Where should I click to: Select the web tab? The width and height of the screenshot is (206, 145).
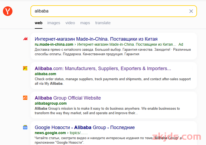coord(38,23)
